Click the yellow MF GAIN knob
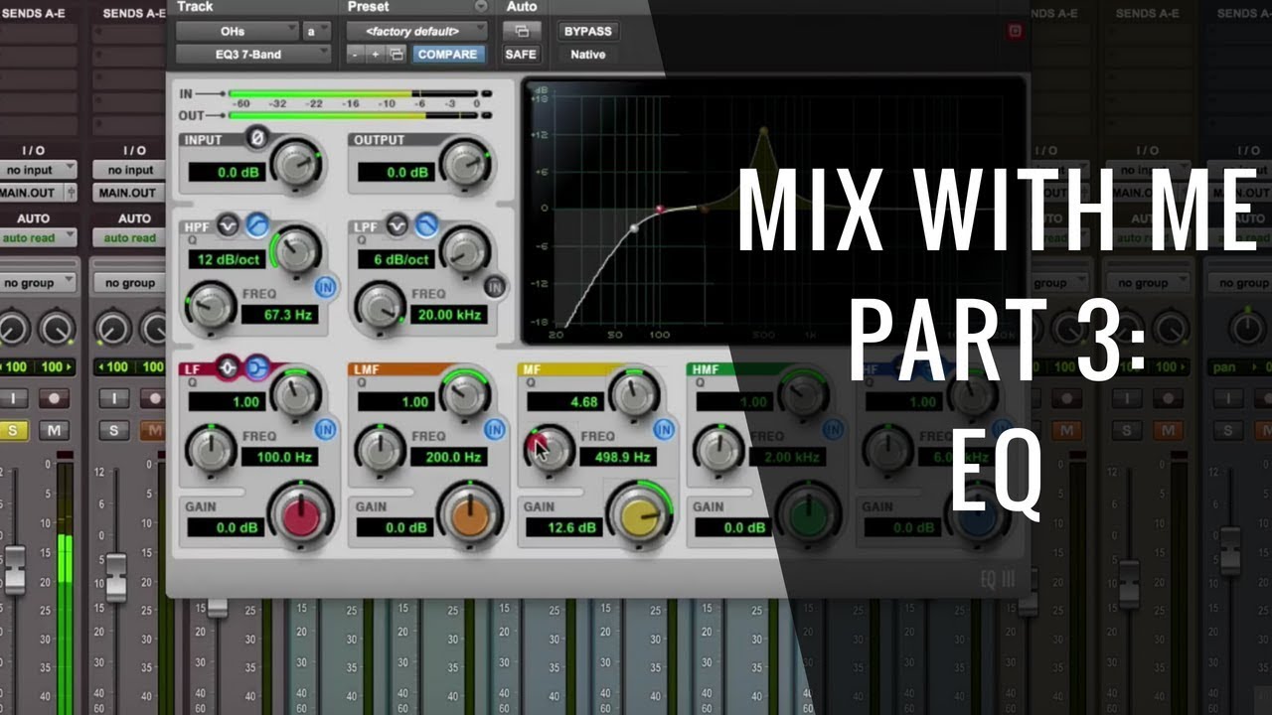This screenshot has height=715, width=1272. [640, 514]
